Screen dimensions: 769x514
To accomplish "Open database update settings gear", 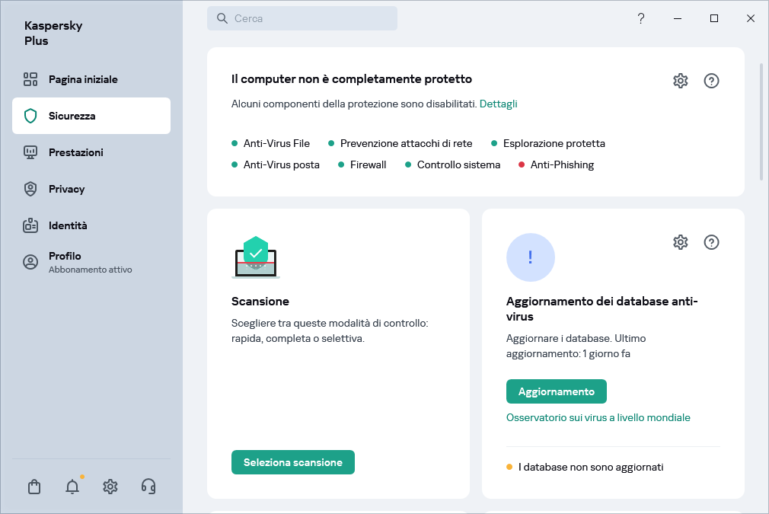I will point(681,242).
